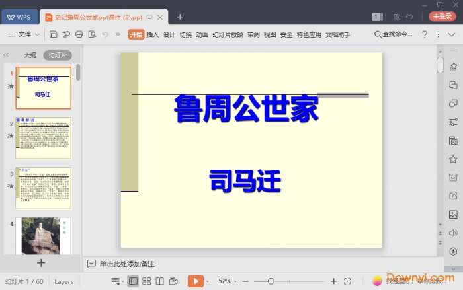Open the 幻灯片放映 ribbon tab

pyautogui.click(x=228, y=34)
